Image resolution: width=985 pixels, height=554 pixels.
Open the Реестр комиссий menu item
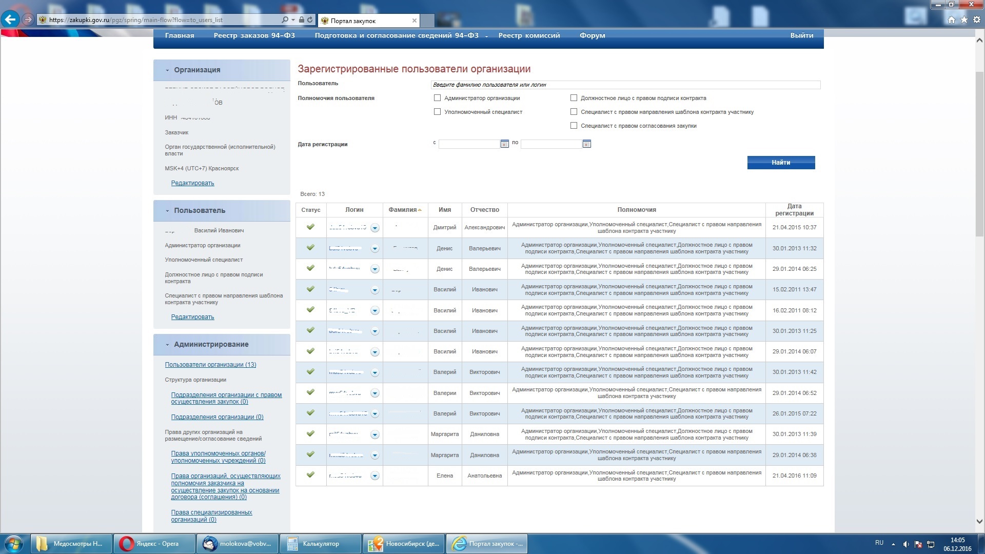coord(529,35)
